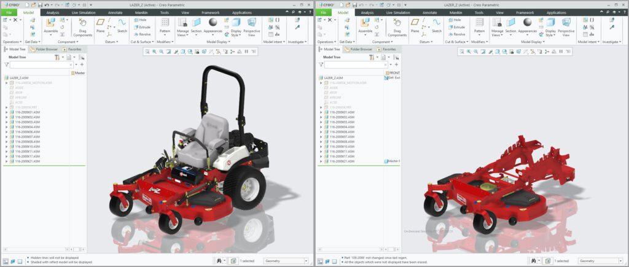Open Manage Views dropdown in left window
This screenshot has height=267, width=629.
(x=182, y=33)
